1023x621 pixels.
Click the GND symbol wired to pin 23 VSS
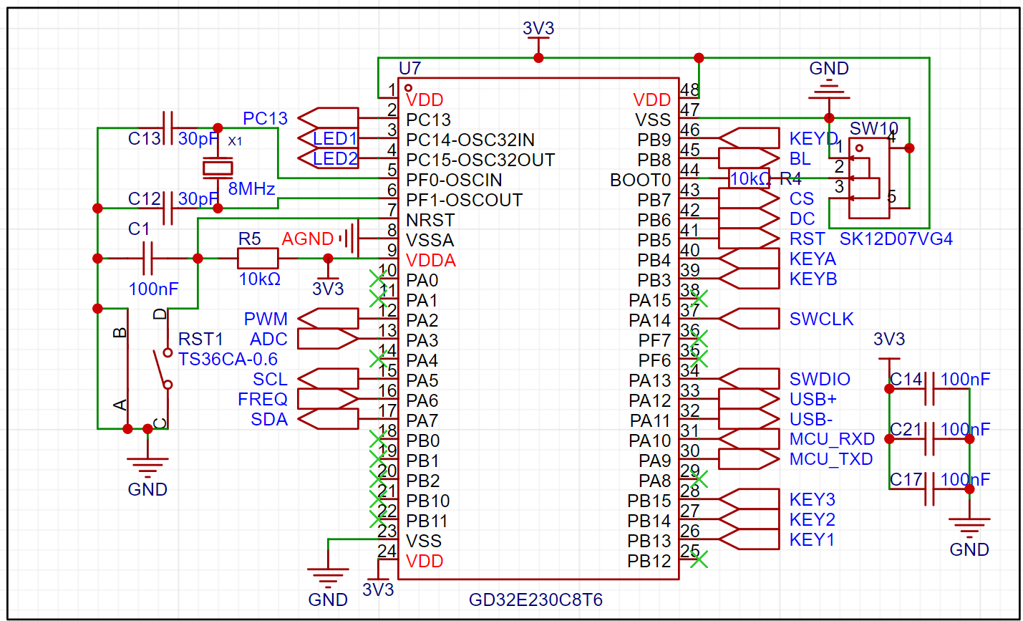[x=328, y=577]
